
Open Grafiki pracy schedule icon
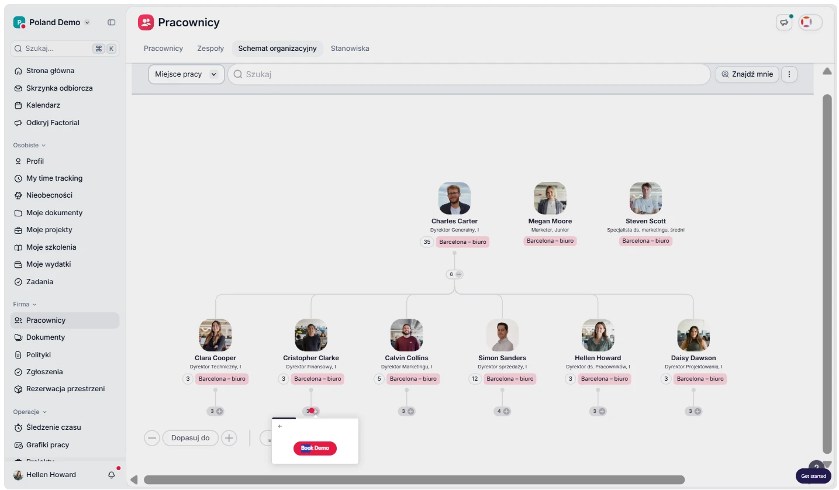[x=18, y=445]
